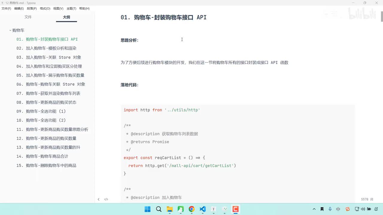Open the 帮助(H) menu
The height and width of the screenshot is (215, 383).
pos(84,9)
